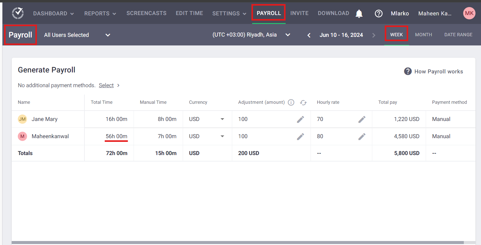
Task: Click Jane Mary's hourly rate 70
Action: pos(320,119)
